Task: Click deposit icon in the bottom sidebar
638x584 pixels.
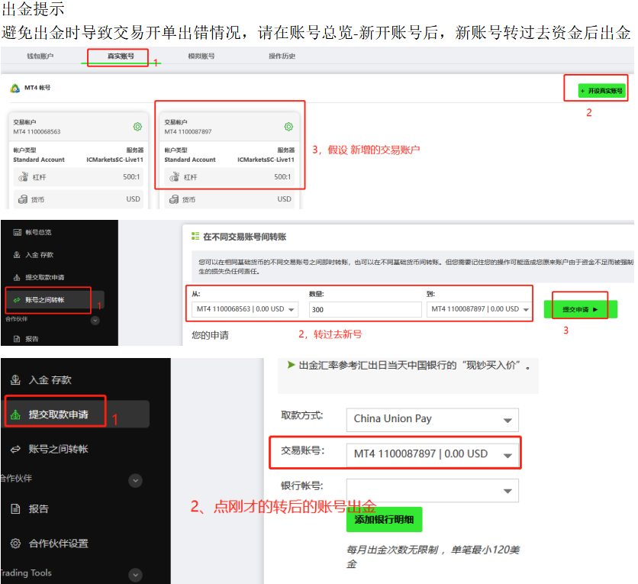Action: click(x=15, y=379)
